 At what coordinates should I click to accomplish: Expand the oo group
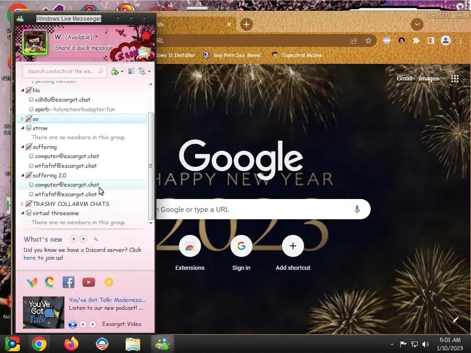click(x=22, y=119)
